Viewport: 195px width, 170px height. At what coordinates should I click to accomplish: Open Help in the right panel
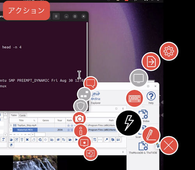[151, 98]
